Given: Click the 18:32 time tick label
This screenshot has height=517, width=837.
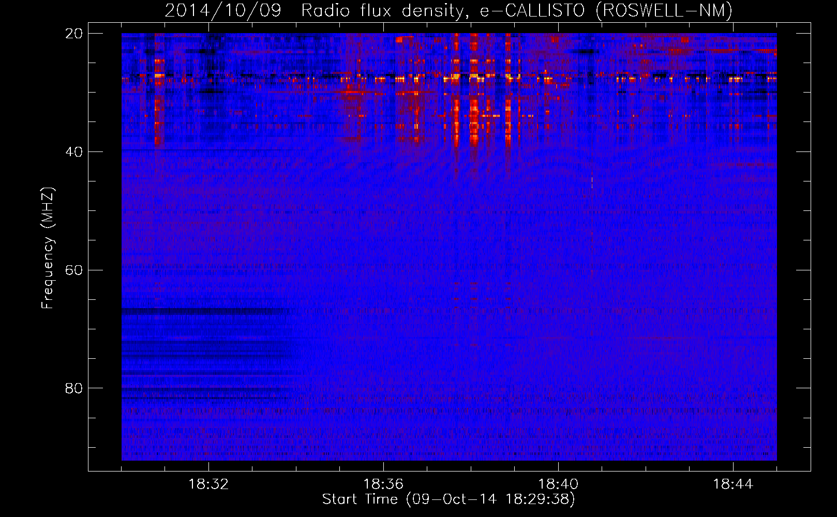Looking at the screenshot, I should point(208,484).
